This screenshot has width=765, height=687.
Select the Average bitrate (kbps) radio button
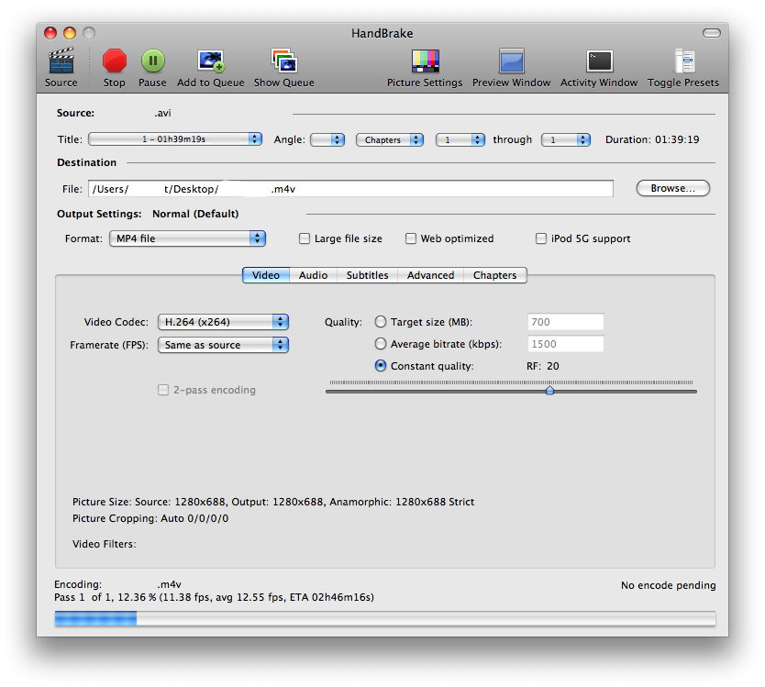[x=381, y=344]
